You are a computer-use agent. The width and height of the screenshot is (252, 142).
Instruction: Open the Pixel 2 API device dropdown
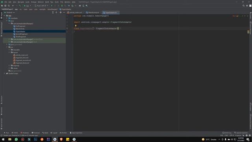coord(41,6)
